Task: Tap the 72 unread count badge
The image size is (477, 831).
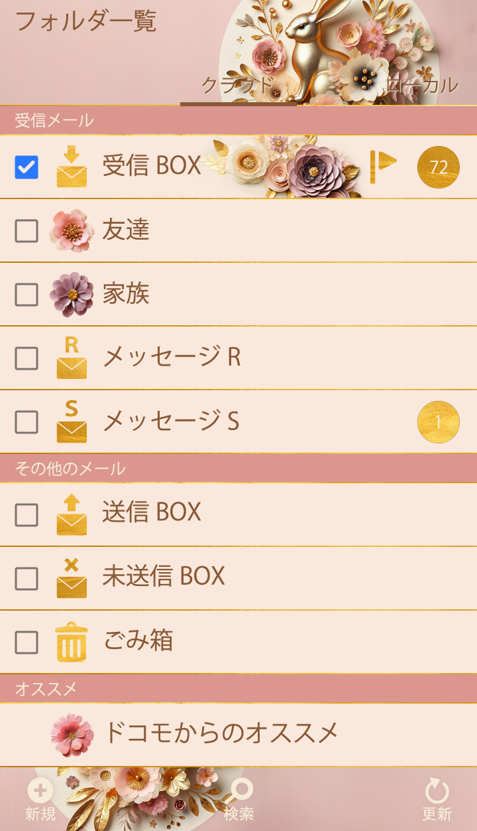Action: (438, 167)
